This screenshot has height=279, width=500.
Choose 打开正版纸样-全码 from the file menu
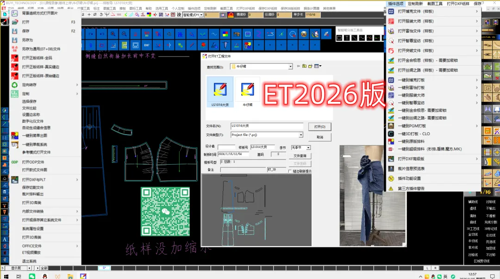coord(37,58)
